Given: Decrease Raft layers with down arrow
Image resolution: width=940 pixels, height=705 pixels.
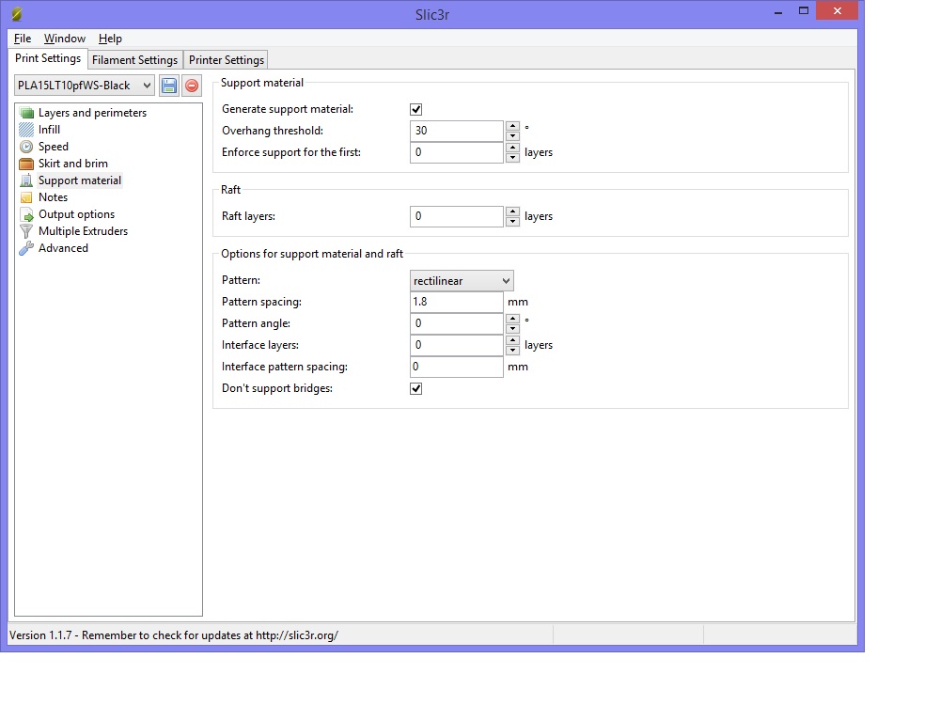Looking at the screenshot, I should 512,222.
